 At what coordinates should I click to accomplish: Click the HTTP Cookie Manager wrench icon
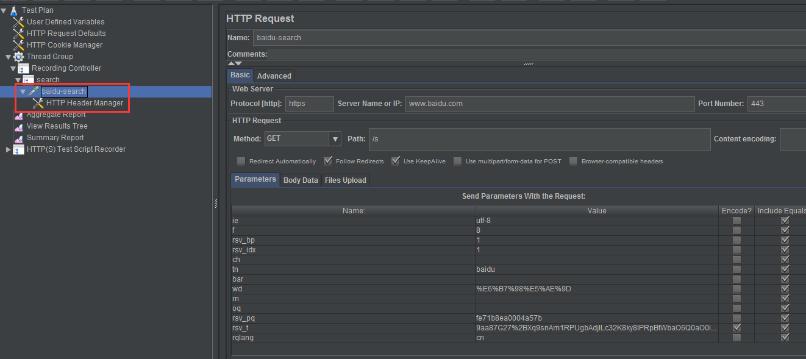tap(19, 45)
